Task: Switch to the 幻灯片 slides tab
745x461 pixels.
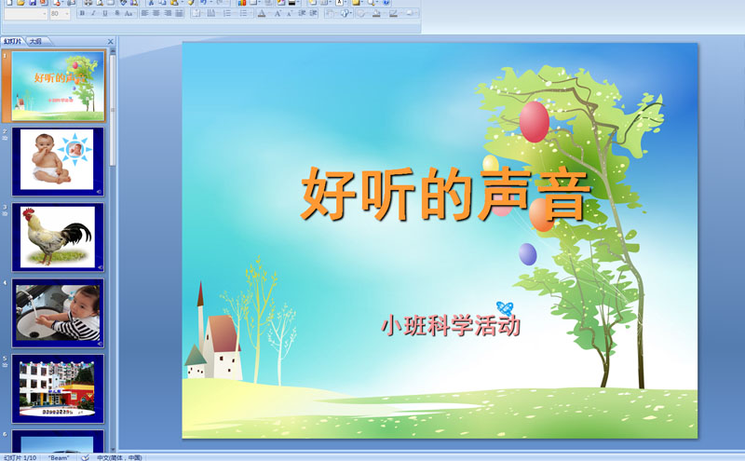Action: point(12,41)
